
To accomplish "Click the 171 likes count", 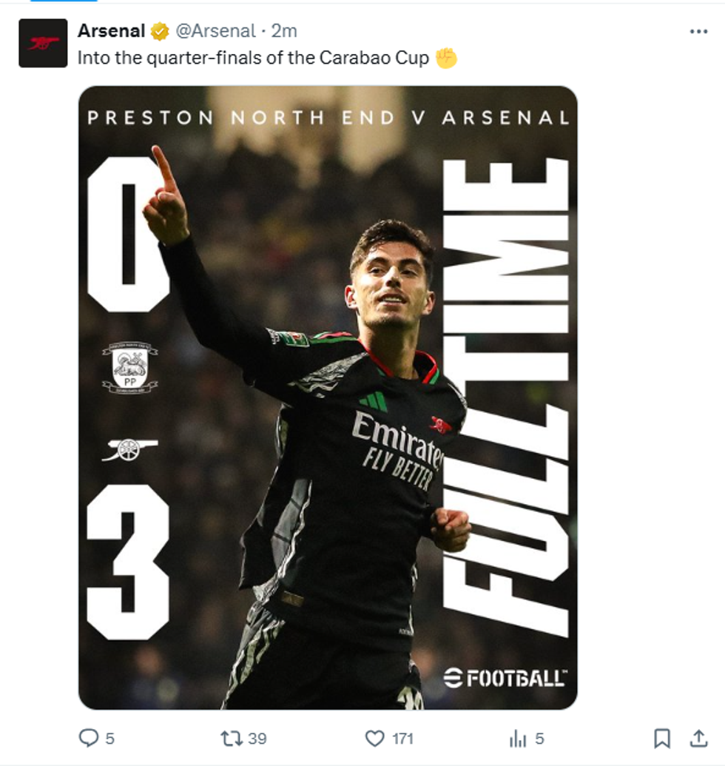I will click(402, 738).
